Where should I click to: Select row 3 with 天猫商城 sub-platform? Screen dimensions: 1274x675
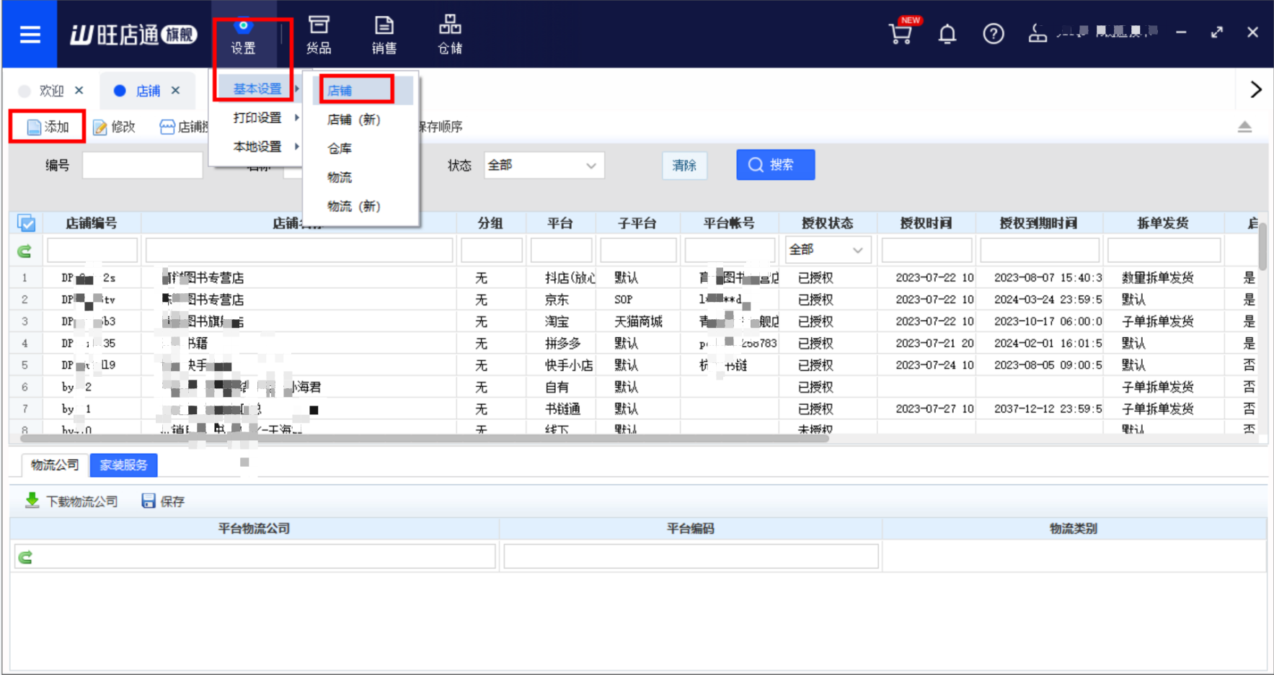[634, 321]
